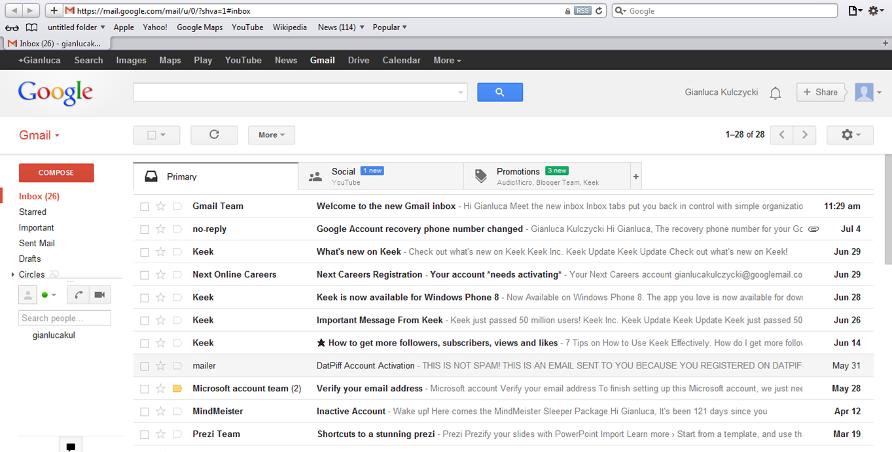Image resolution: width=892 pixels, height=452 pixels.
Task: Expand the search options arrow
Action: 461,93
